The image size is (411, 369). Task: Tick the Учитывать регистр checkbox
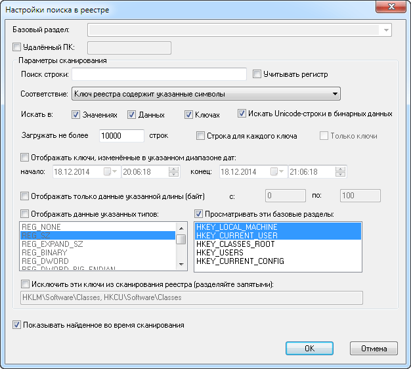[257, 74]
